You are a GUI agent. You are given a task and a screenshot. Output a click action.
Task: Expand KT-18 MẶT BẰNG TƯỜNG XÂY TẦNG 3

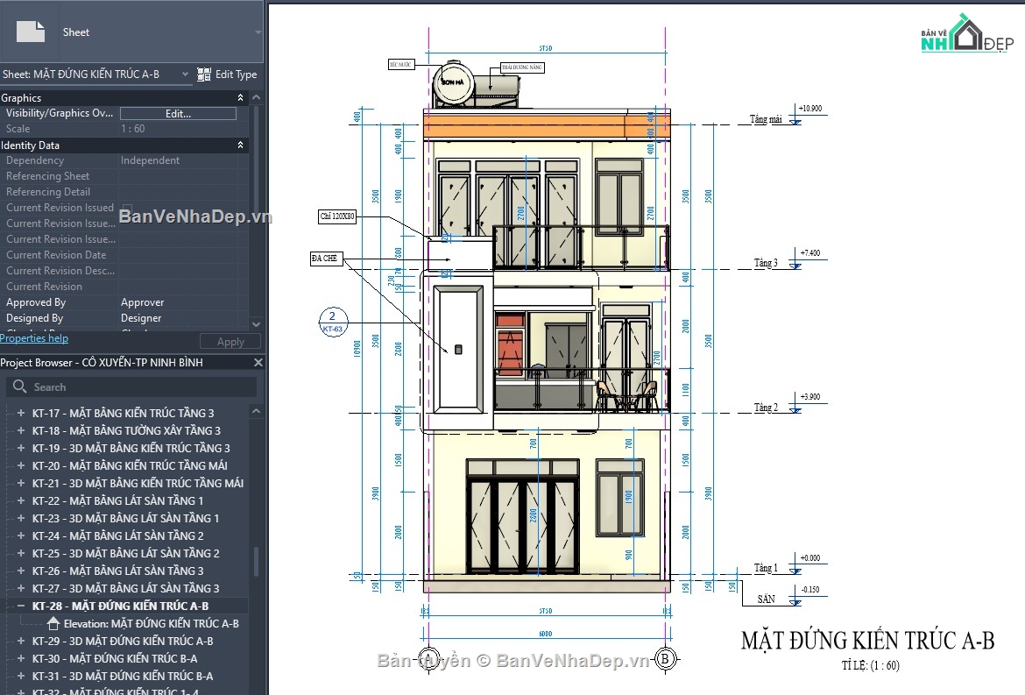21,431
